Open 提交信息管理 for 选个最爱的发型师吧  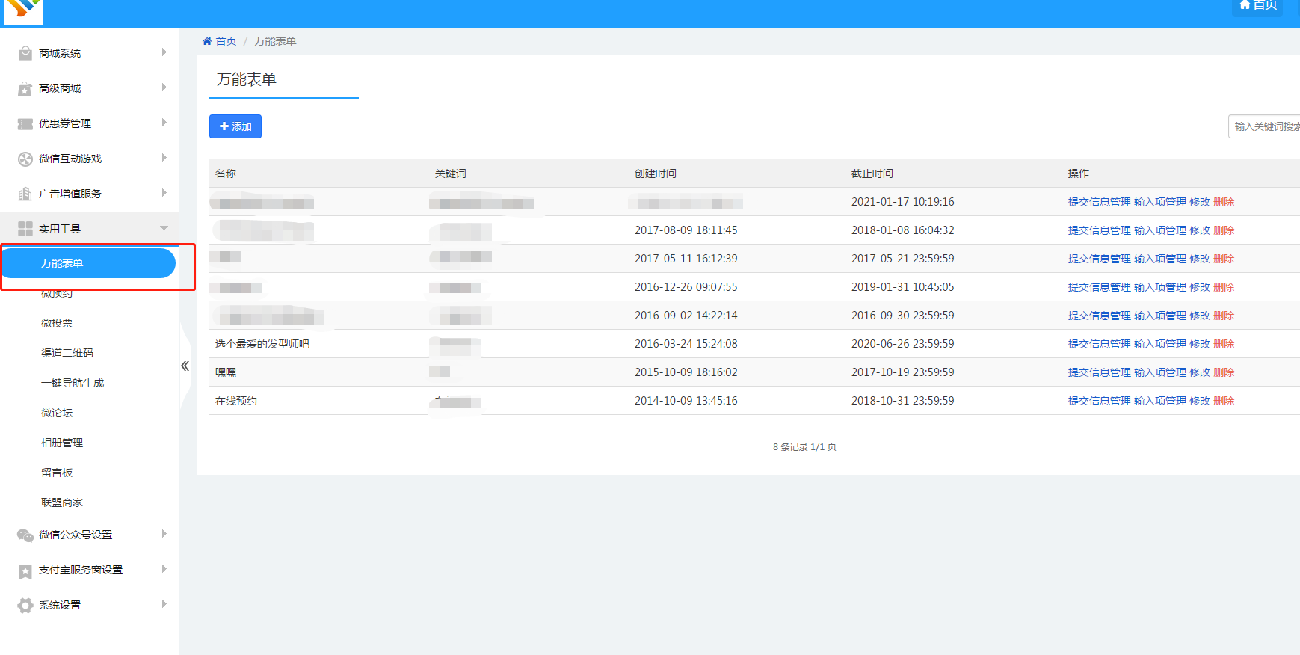[1099, 344]
